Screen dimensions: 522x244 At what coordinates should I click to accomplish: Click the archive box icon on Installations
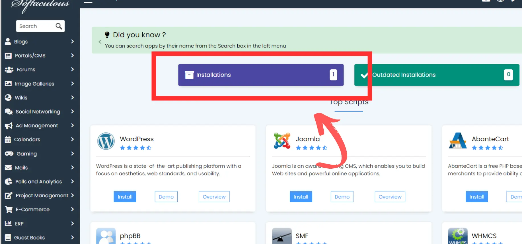tap(189, 75)
